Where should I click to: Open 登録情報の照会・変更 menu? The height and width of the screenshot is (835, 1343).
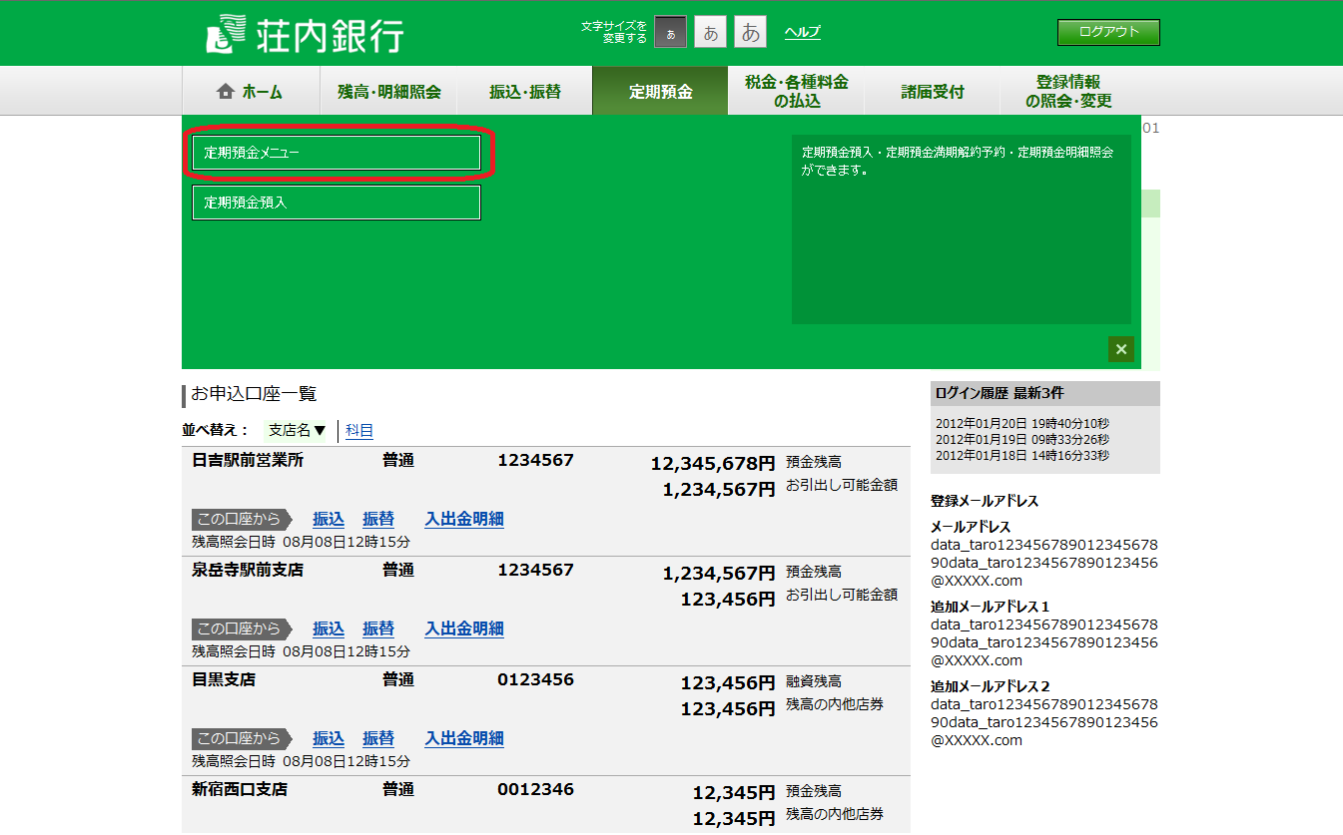(1067, 92)
